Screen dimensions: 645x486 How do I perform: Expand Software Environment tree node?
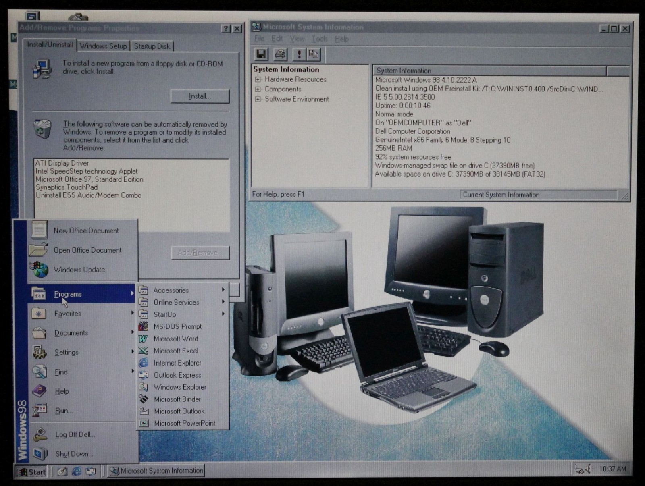(258, 99)
